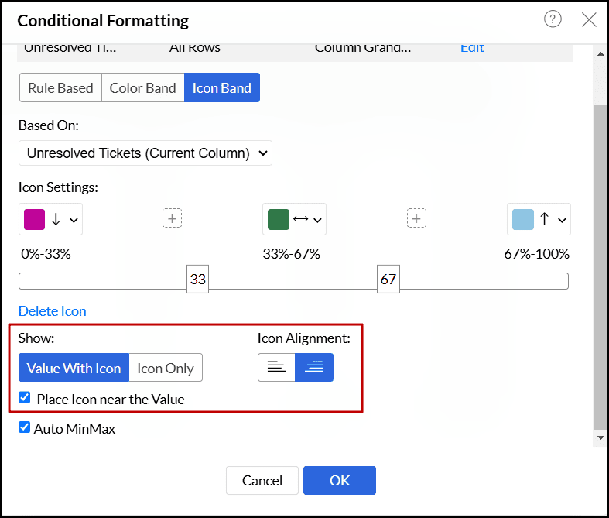Toggle the Auto MinMax checkbox
Screen dimensions: 609x518
tap(25, 427)
